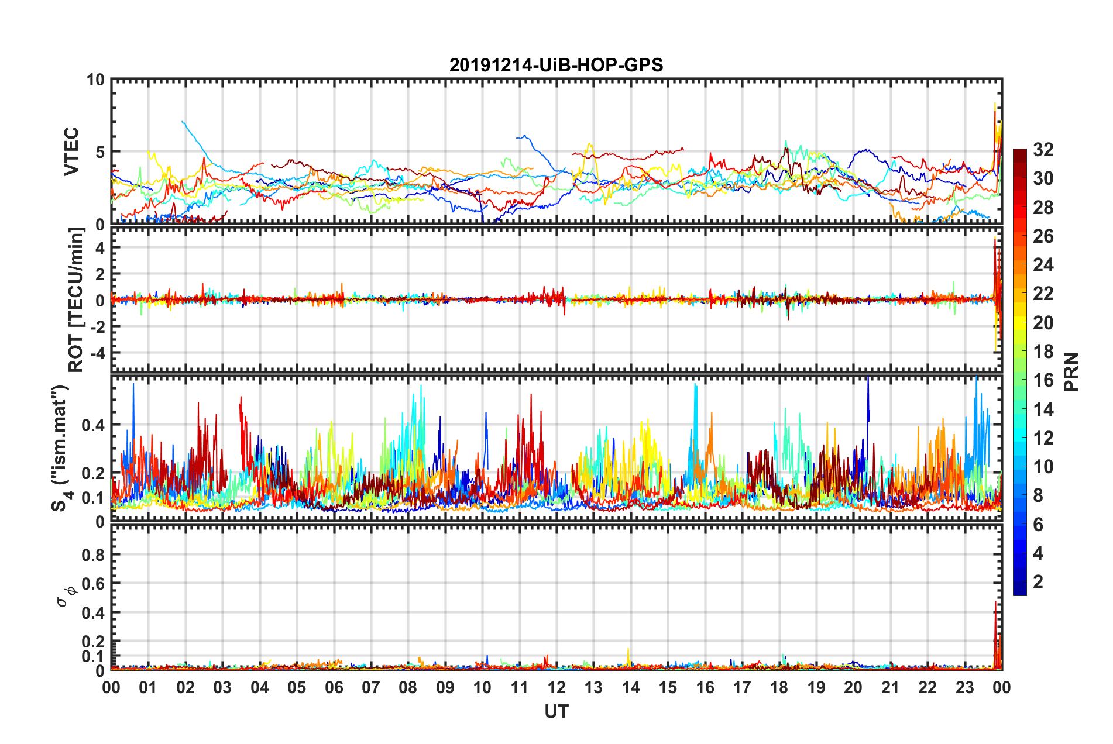Click colorbar tick value 28
Viewport: 1113px width, 744px height.
click(x=1043, y=208)
